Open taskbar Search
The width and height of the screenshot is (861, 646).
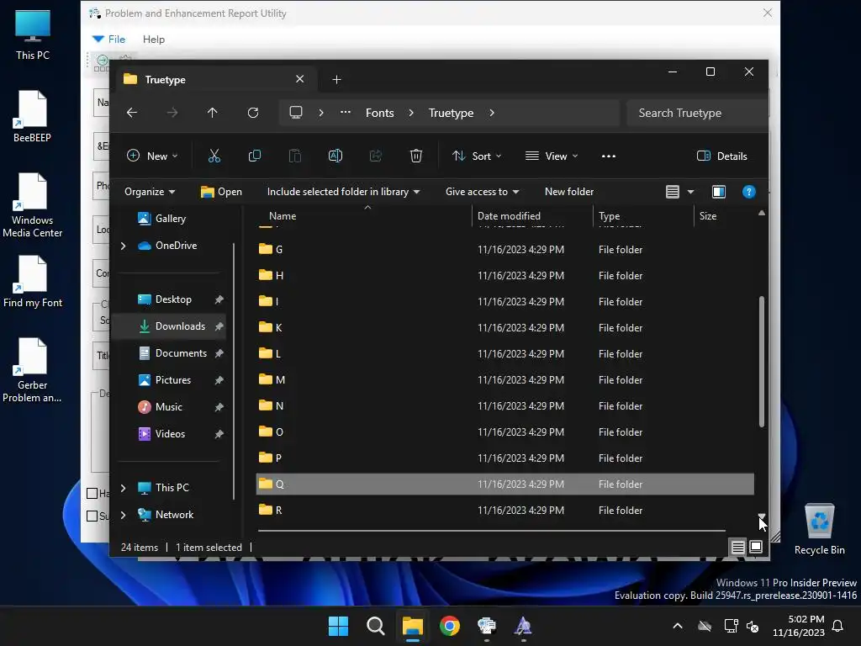click(376, 626)
